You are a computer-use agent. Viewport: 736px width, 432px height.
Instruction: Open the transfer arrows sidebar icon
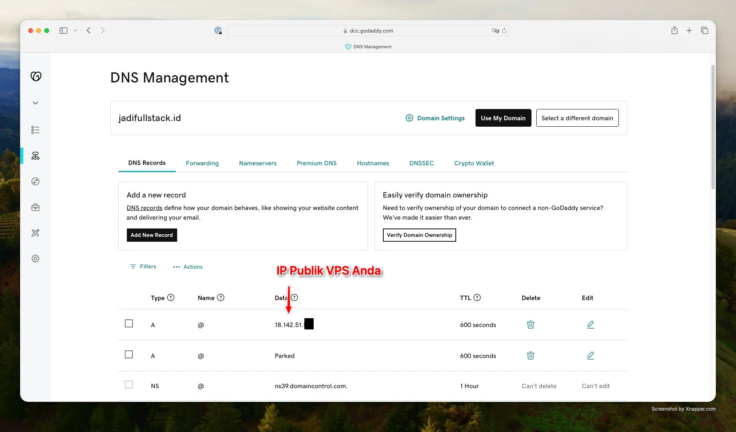pyautogui.click(x=35, y=181)
